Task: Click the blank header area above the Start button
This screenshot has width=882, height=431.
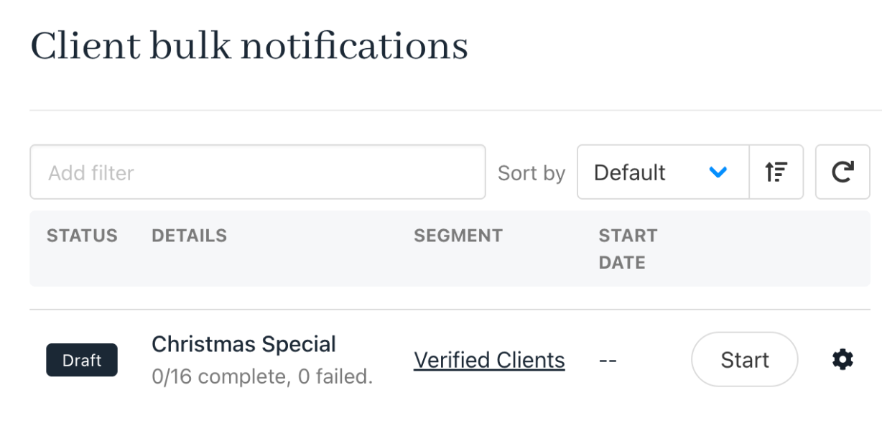Action: tap(744, 249)
